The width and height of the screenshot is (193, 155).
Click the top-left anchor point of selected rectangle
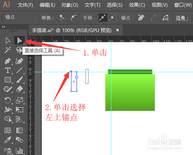[x=71, y=71]
